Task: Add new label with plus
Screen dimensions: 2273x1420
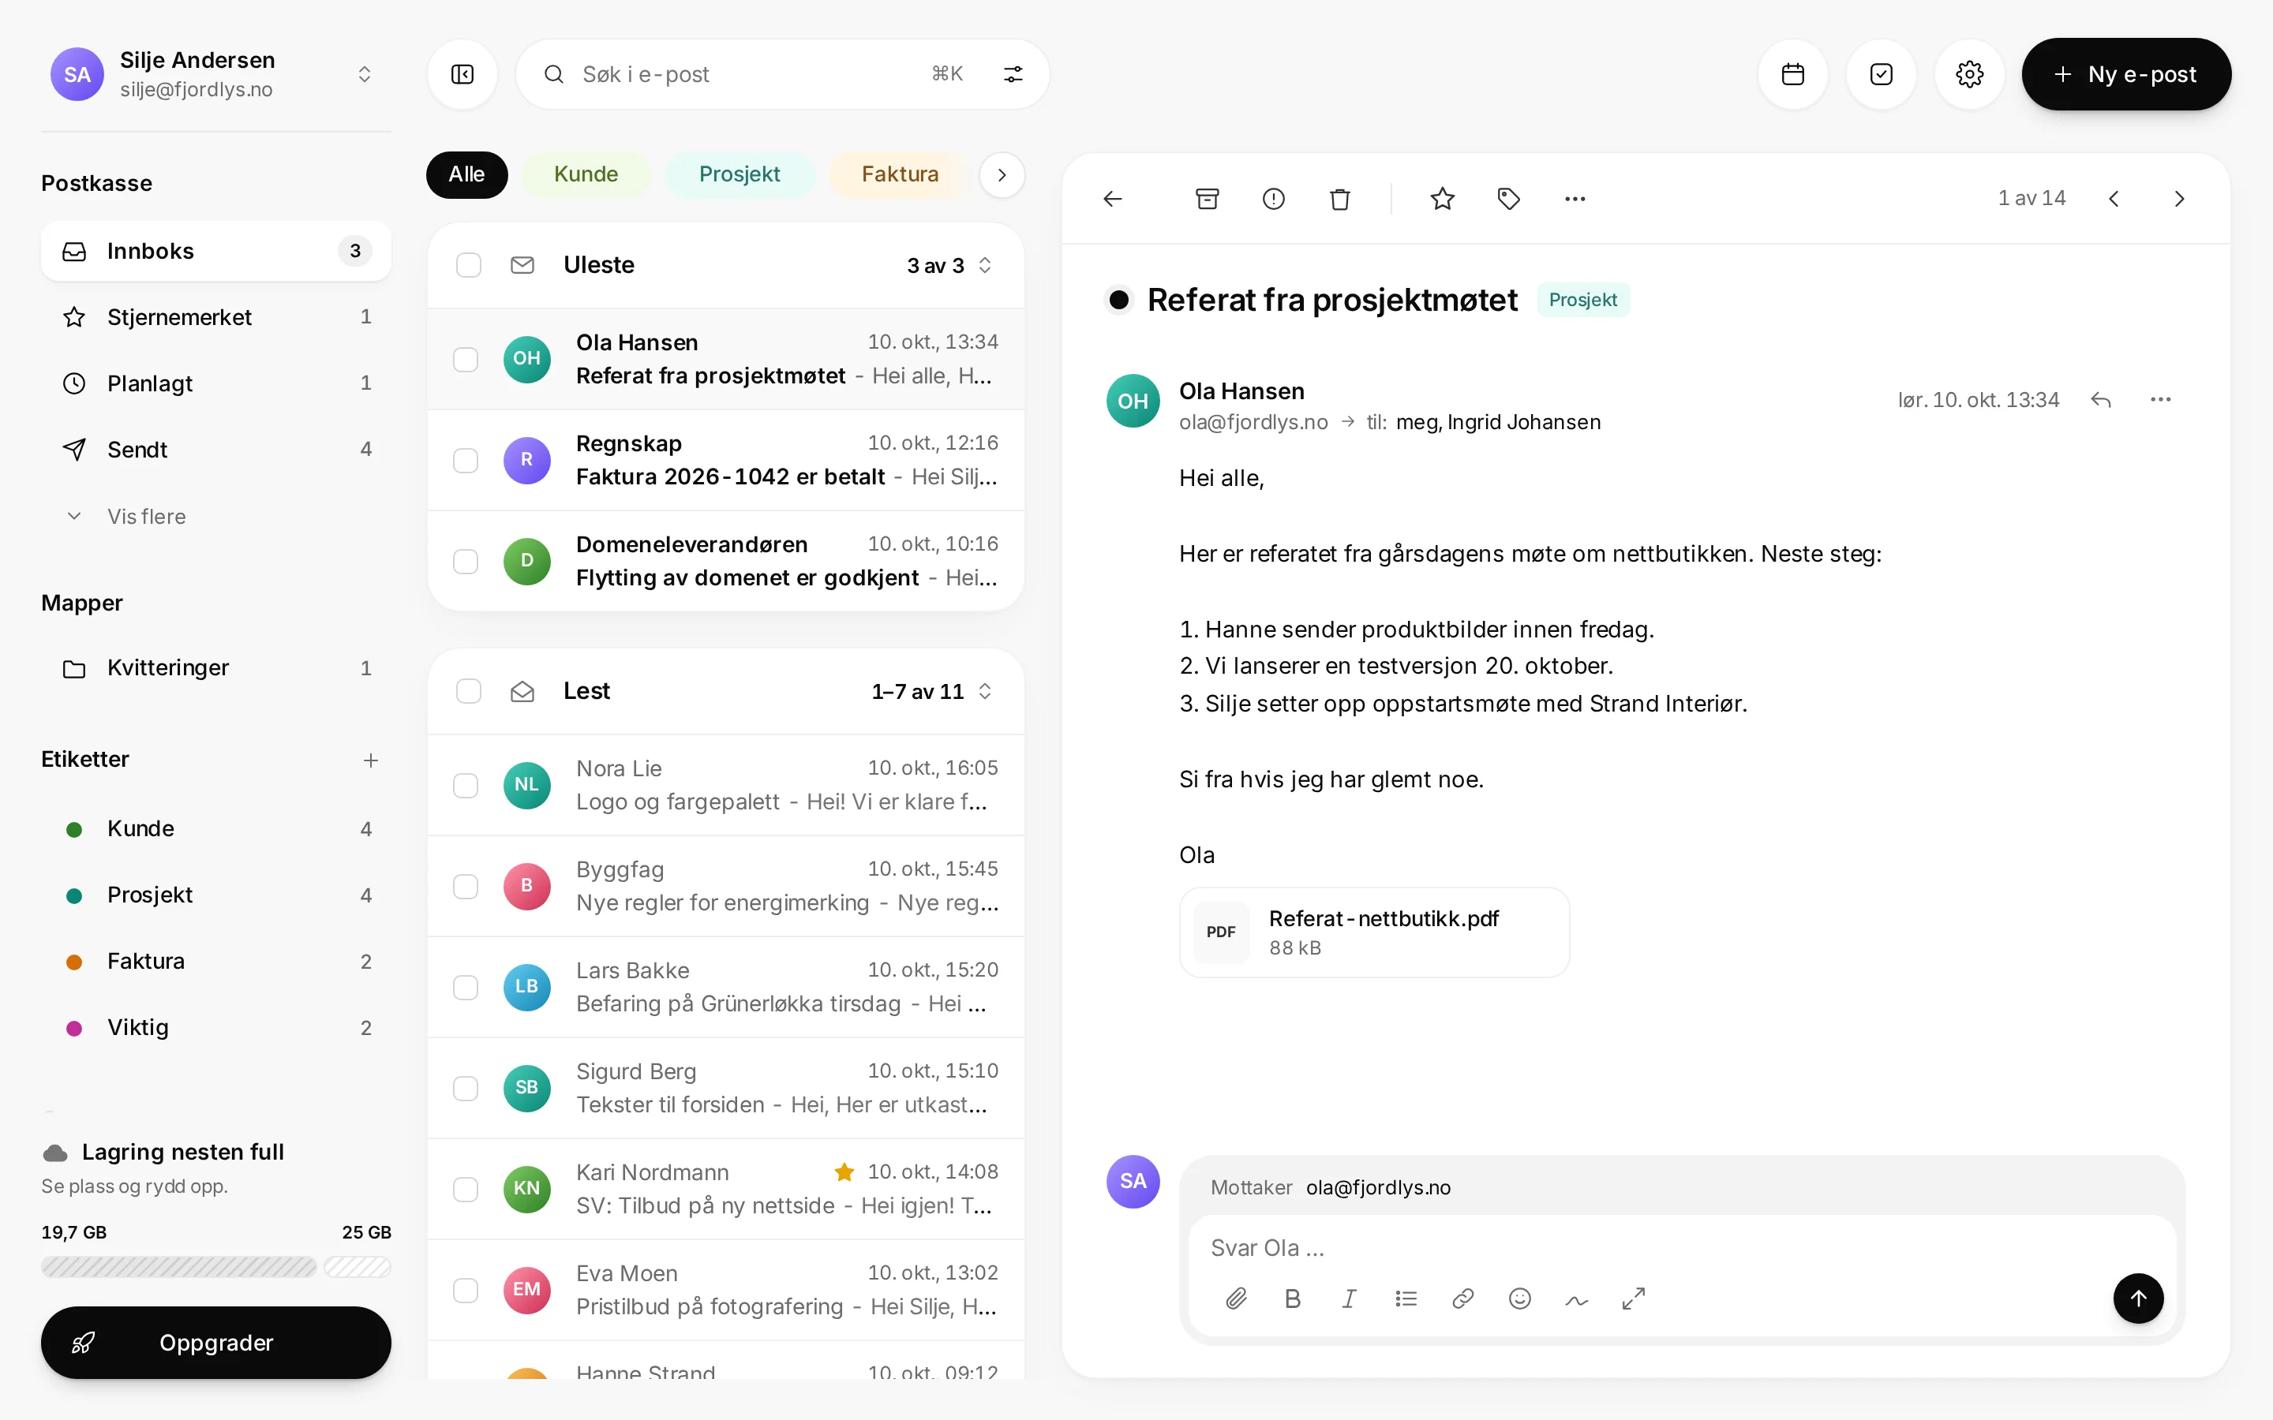Action: tap(371, 760)
